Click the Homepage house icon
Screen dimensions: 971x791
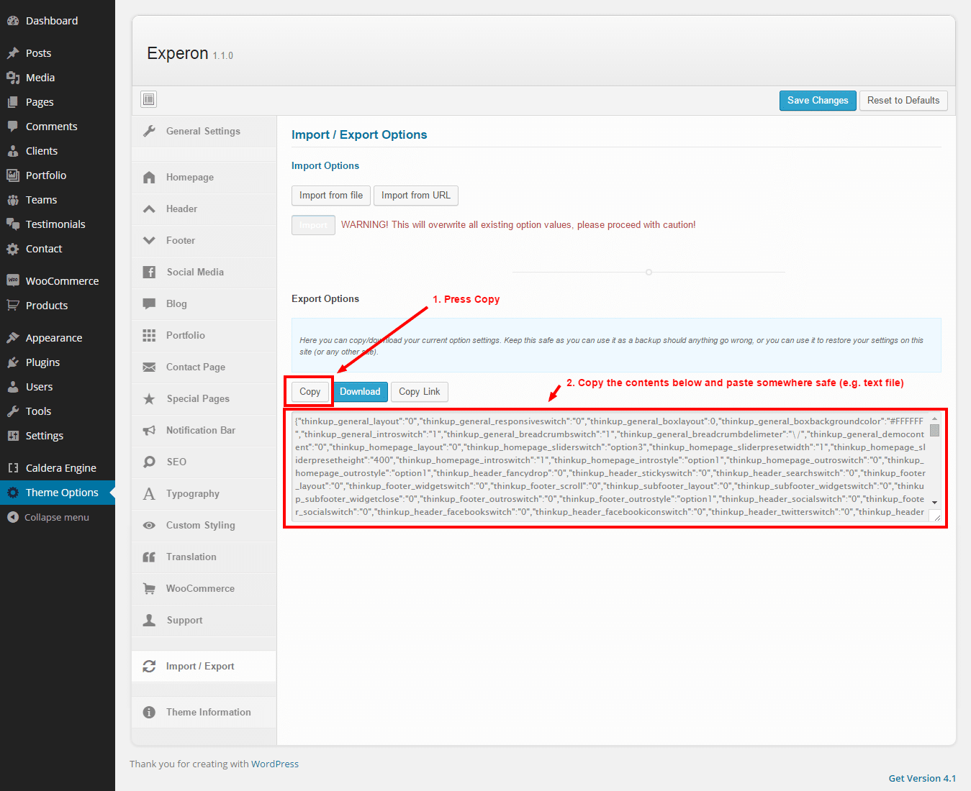[149, 177]
